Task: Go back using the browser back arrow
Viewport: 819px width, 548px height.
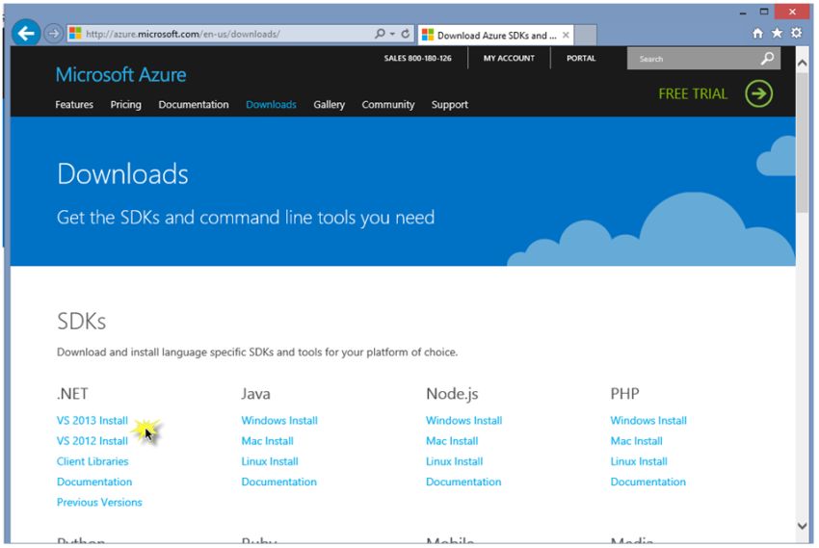Action: pyautogui.click(x=26, y=34)
